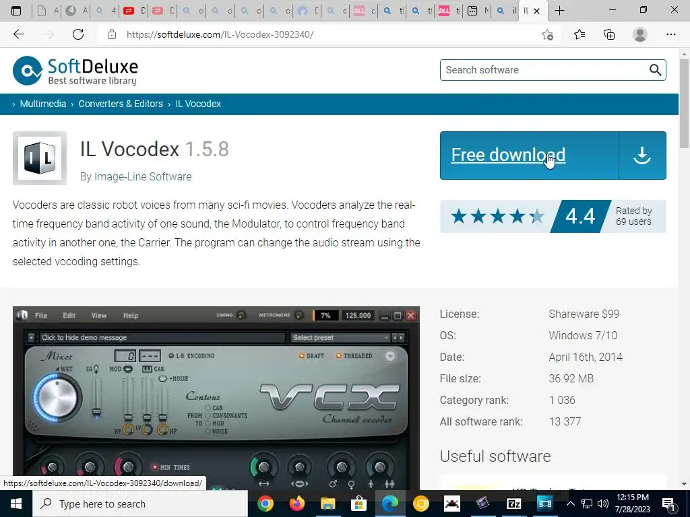Viewport: 690px width, 517px height.
Task: Click the taskbar search box
Action: [140, 504]
